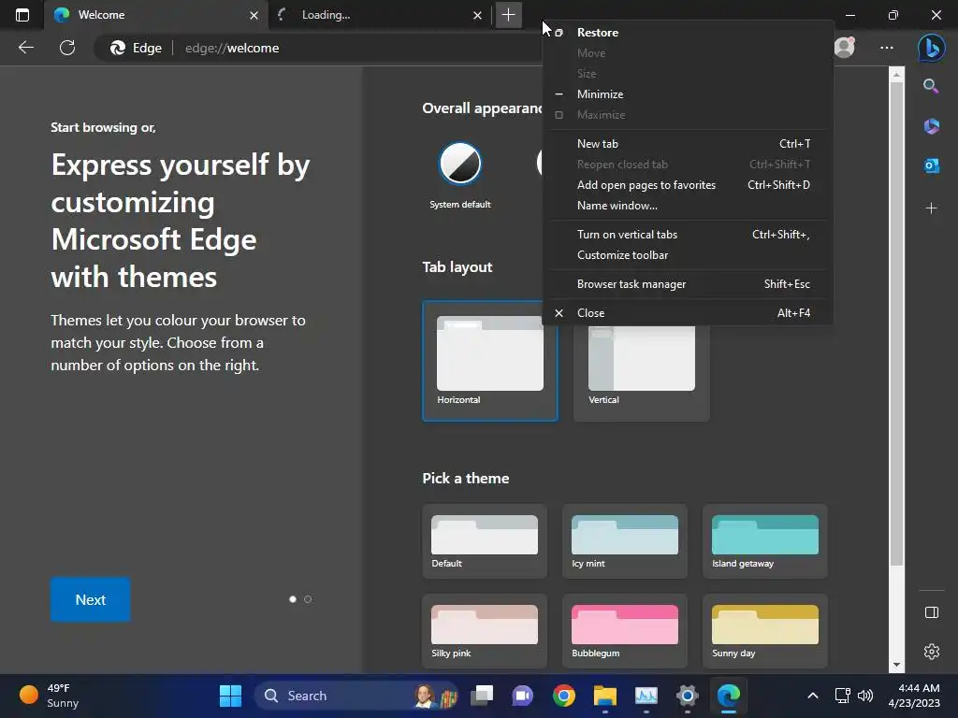Click the vertical scrollbar thumb

click(896, 323)
